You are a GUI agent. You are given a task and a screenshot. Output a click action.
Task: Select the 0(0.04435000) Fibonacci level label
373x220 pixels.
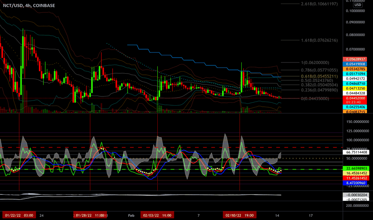315,98
